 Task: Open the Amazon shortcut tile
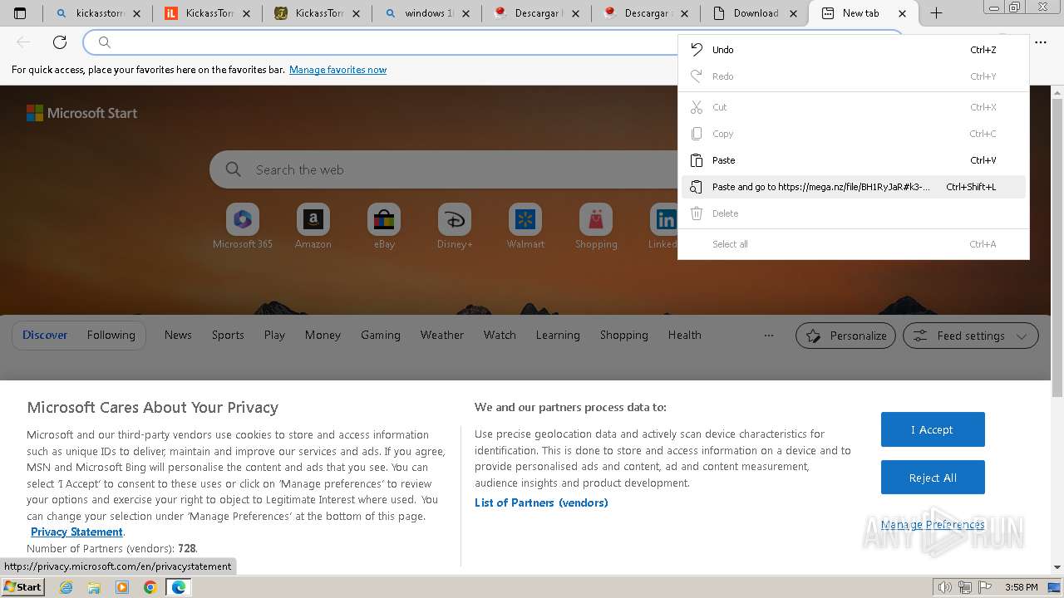(313, 227)
